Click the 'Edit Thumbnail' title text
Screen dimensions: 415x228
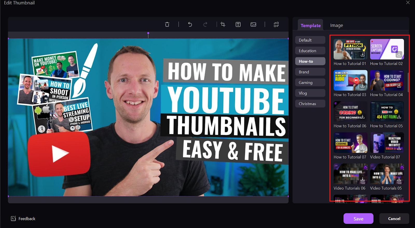tap(19, 3)
